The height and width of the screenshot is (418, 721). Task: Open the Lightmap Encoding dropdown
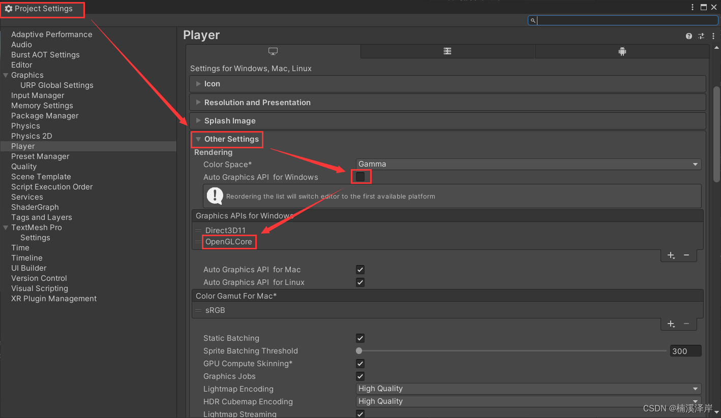pos(529,389)
